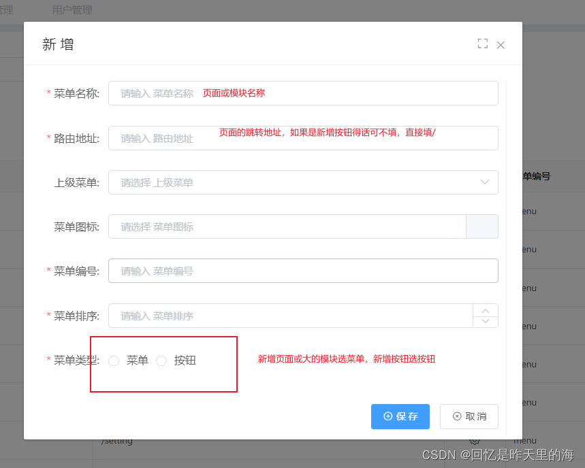Decrease 菜单排序 with down arrow
This screenshot has height=468, width=585.
pos(486,321)
